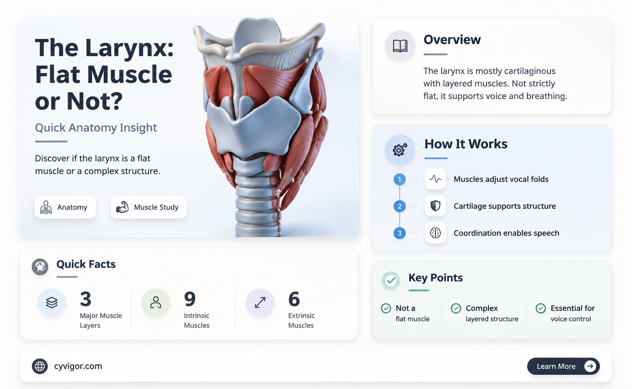632x389 pixels.
Task: Click the human body icon in Anatomy tag
Action: (46, 207)
